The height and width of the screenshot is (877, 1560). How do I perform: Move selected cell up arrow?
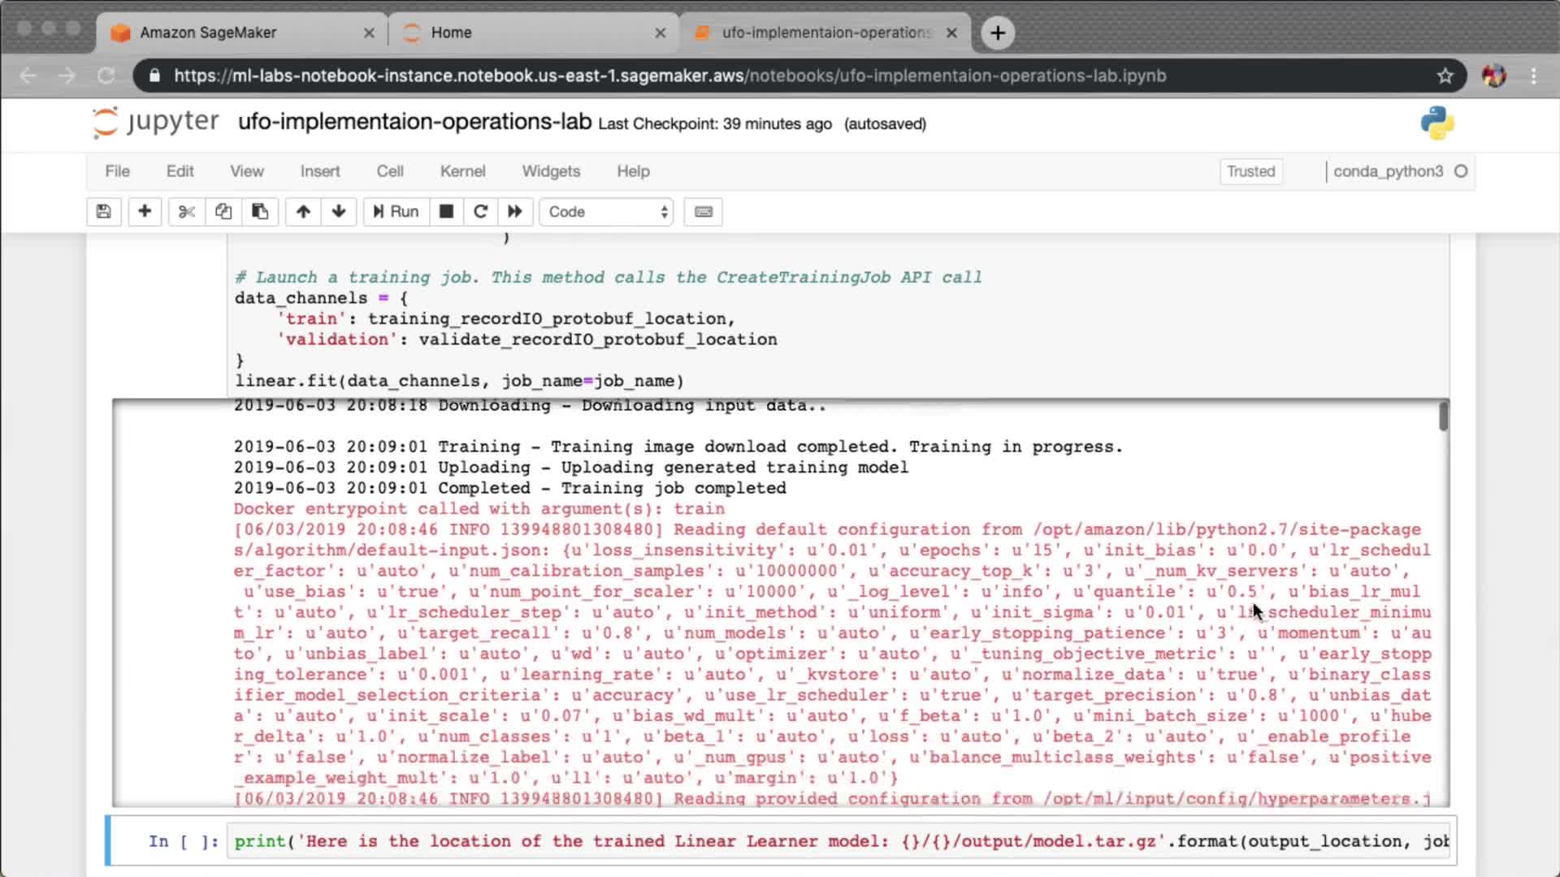303,212
